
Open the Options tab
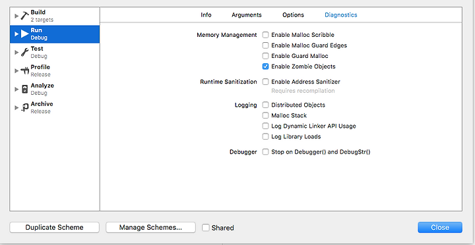tap(293, 15)
